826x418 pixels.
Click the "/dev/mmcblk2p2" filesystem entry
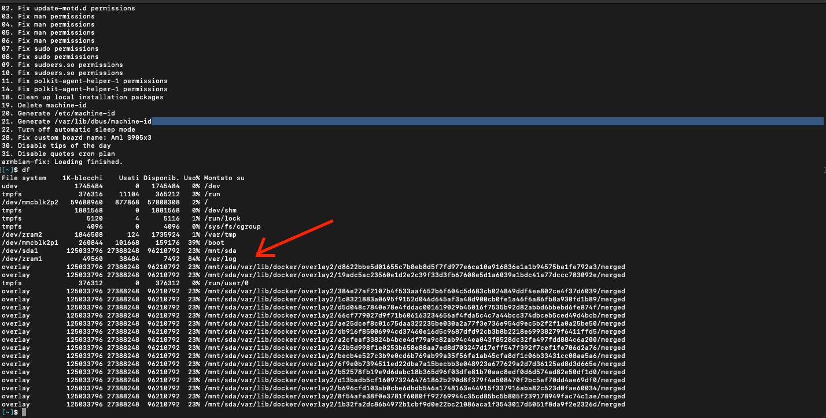30,202
